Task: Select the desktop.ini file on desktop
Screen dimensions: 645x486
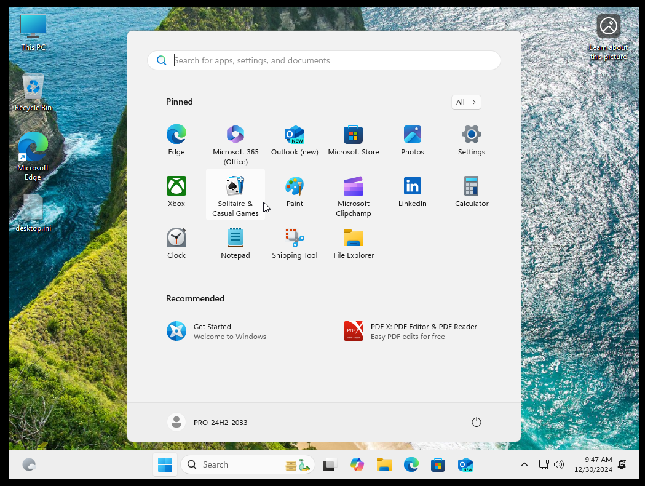Action: pyautogui.click(x=33, y=213)
